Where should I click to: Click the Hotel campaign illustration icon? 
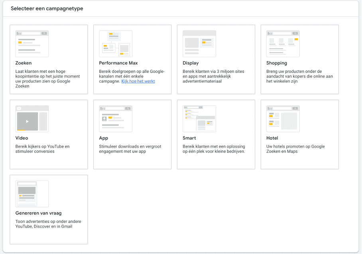coord(283,119)
